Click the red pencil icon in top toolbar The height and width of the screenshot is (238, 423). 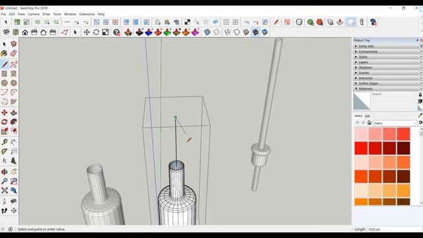pos(276,22)
